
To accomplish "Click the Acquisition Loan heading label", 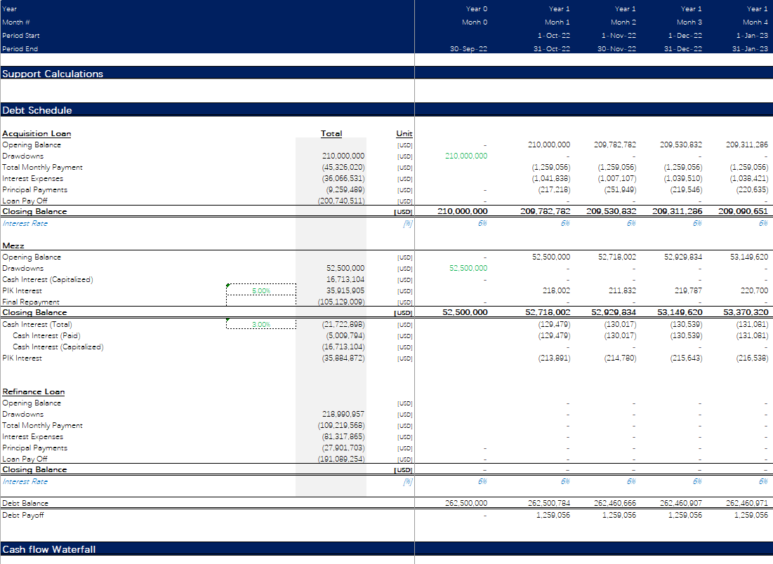I will [37, 133].
